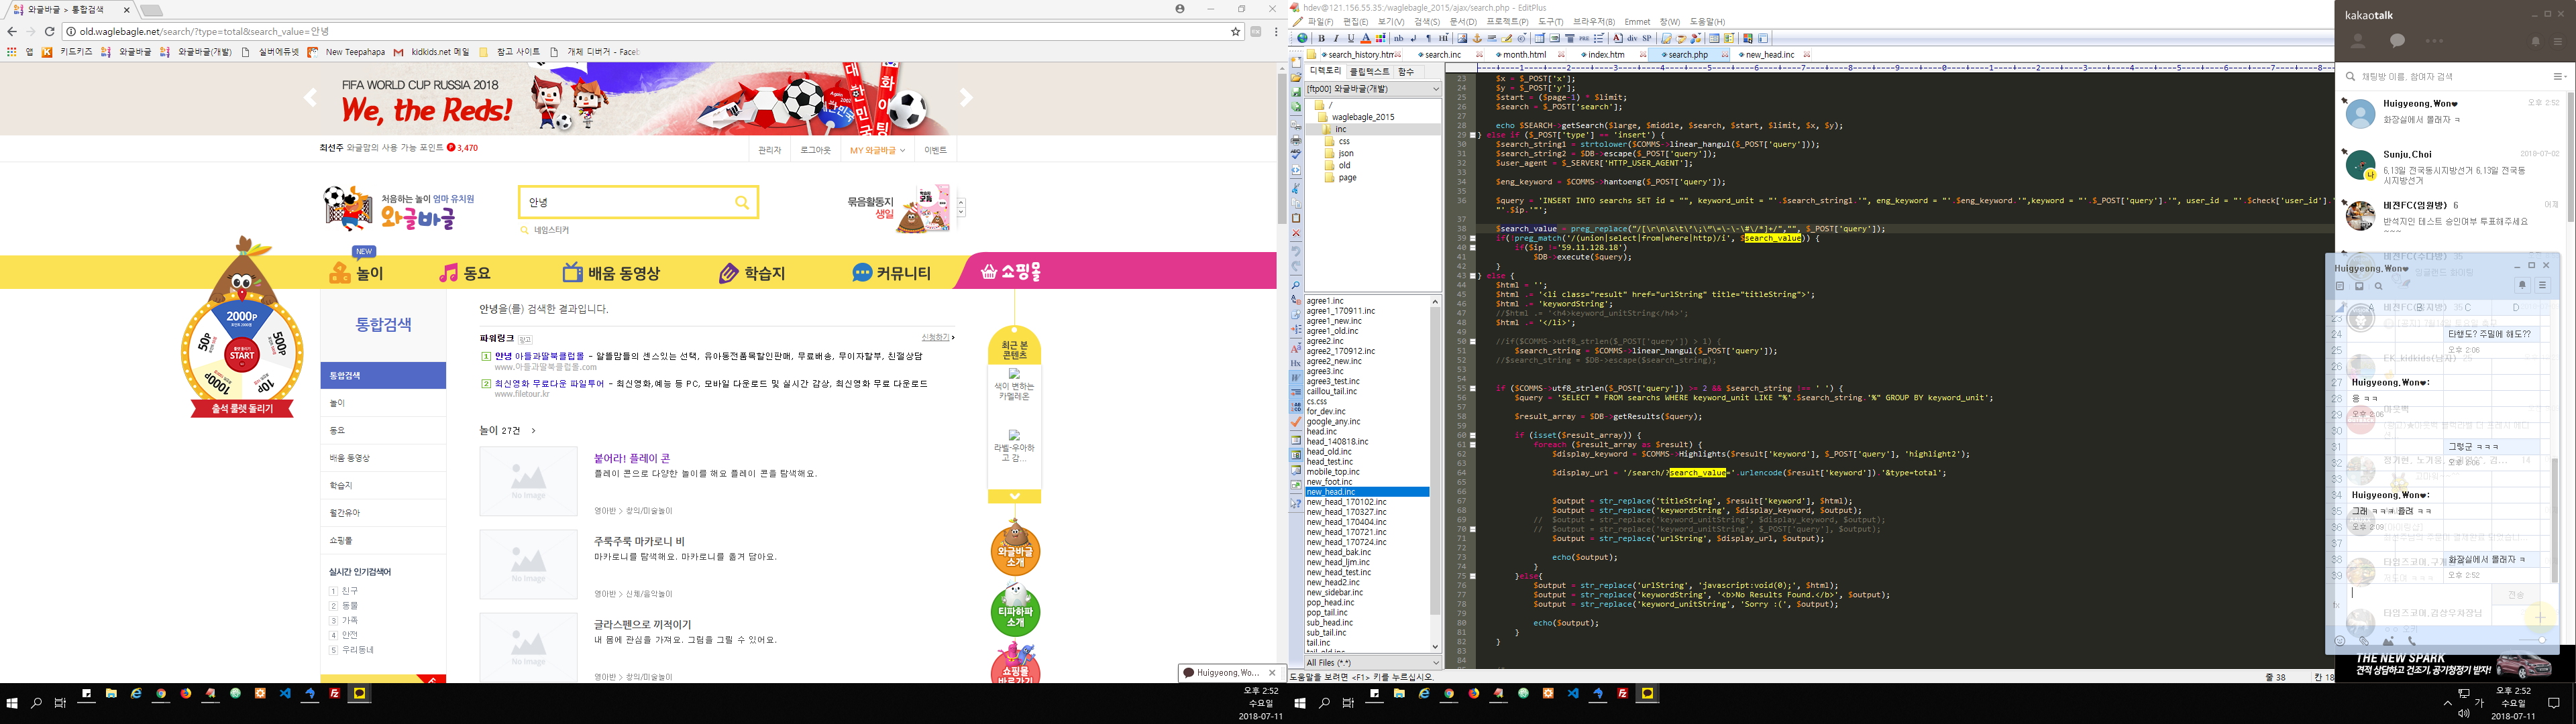Expand the 'MY 와글바글' dropdown menu
This screenshot has height=724, width=2576.
pos(877,150)
